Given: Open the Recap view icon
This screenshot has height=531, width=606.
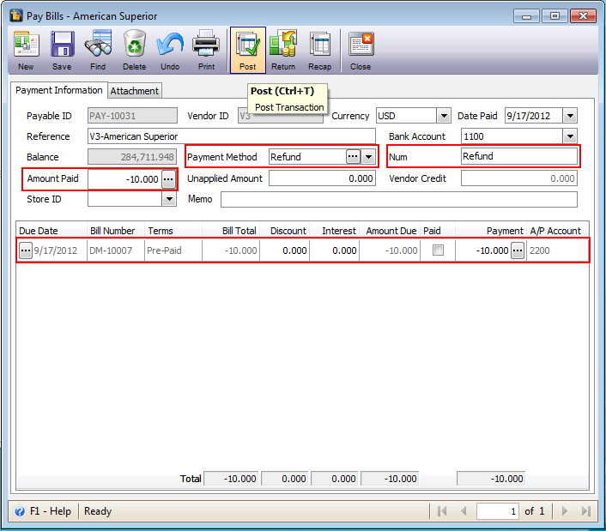Looking at the screenshot, I should [319, 51].
